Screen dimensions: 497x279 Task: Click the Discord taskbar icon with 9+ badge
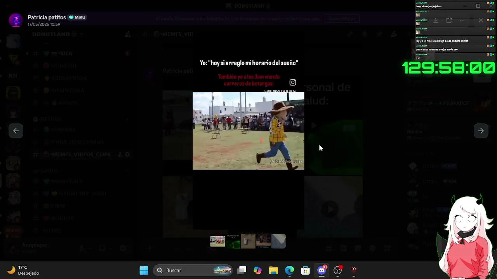point(322,270)
